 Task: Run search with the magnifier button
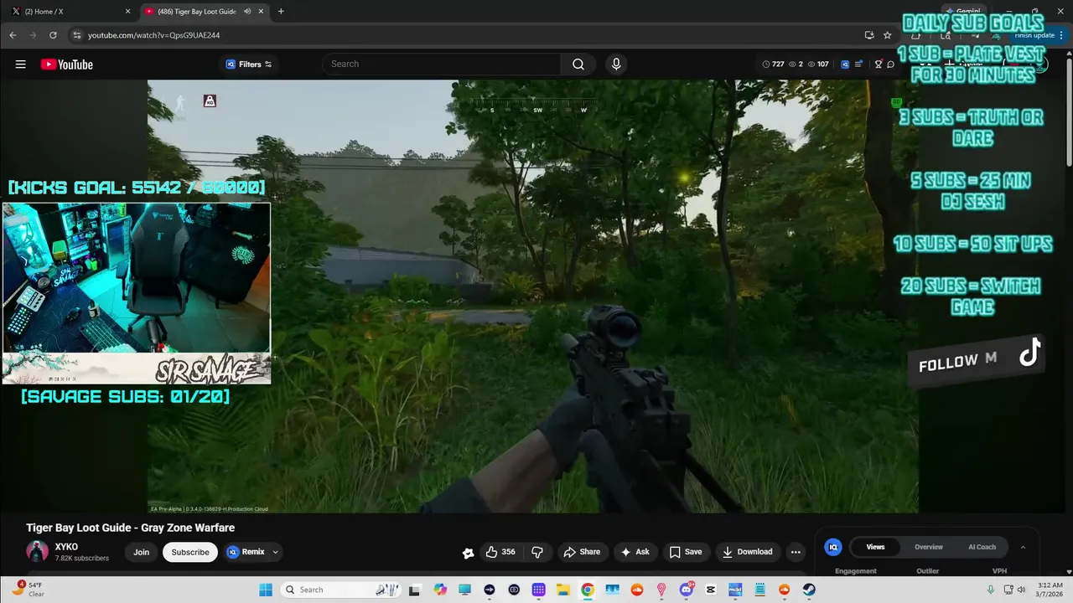(578, 64)
